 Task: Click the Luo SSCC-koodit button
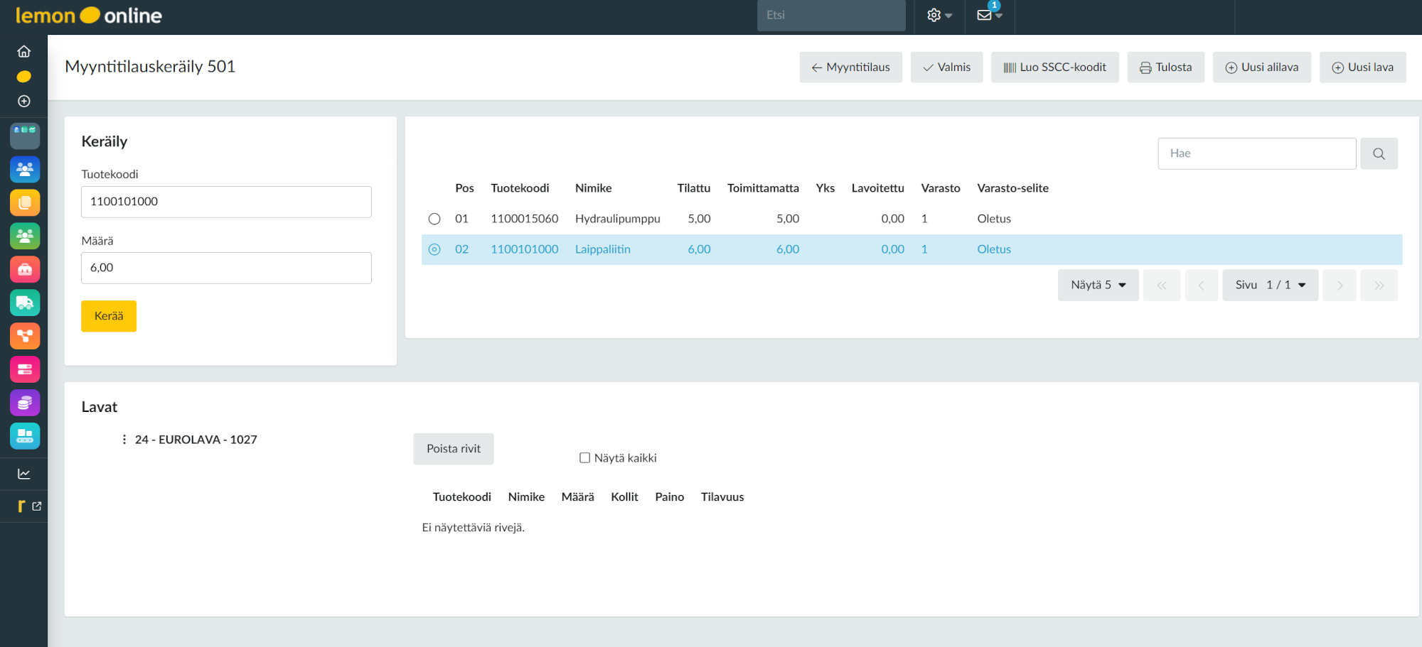pos(1054,67)
